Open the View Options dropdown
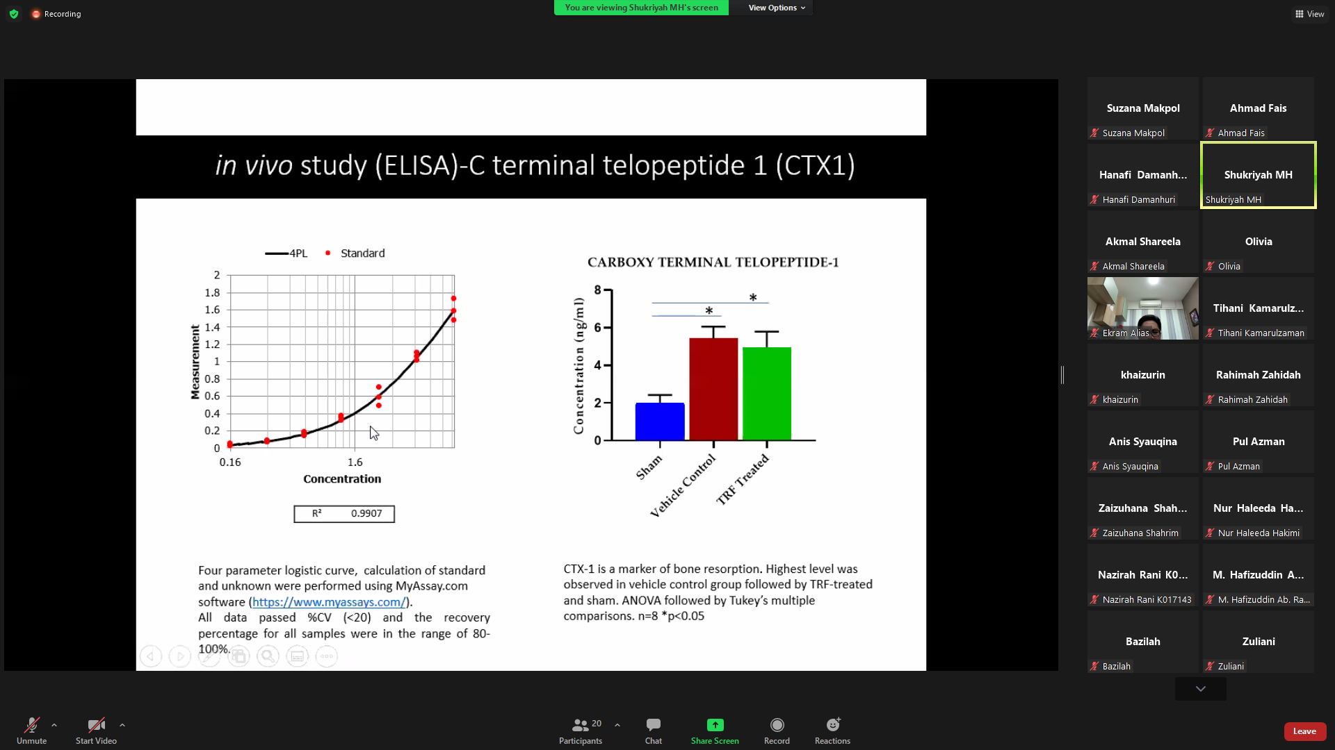 (x=776, y=8)
